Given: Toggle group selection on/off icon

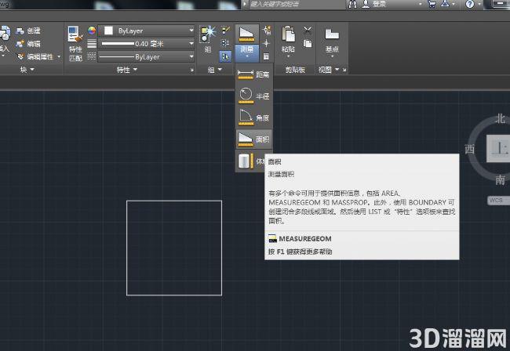Looking at the screenshot, I should coord(225,56).
